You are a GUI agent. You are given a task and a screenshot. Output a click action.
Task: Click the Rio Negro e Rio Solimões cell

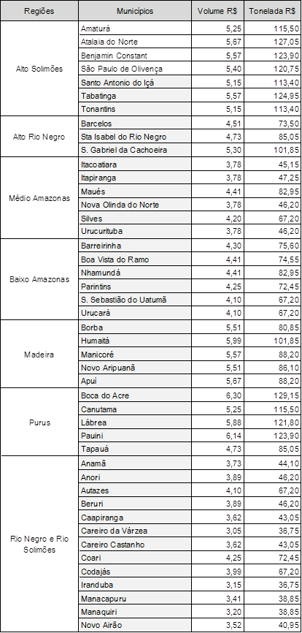coord(39,544)
